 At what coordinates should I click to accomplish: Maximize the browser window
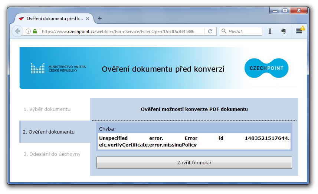[x=285, y=10]
